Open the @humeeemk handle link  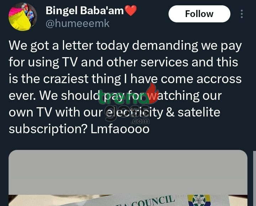78,23
